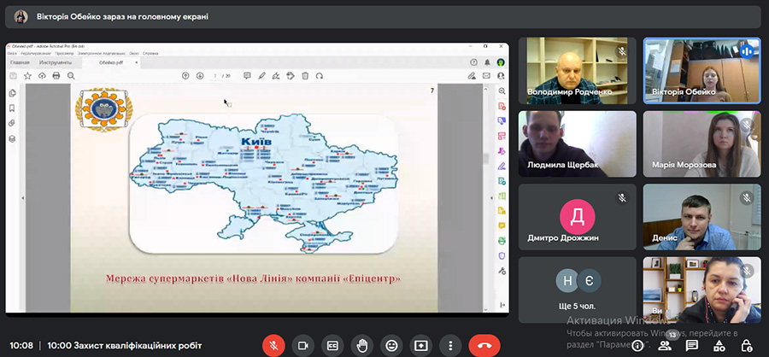Open Acrobat notifications bell
Image resolution: width=769 pixels, height=357 pixels.
[487, 62]
